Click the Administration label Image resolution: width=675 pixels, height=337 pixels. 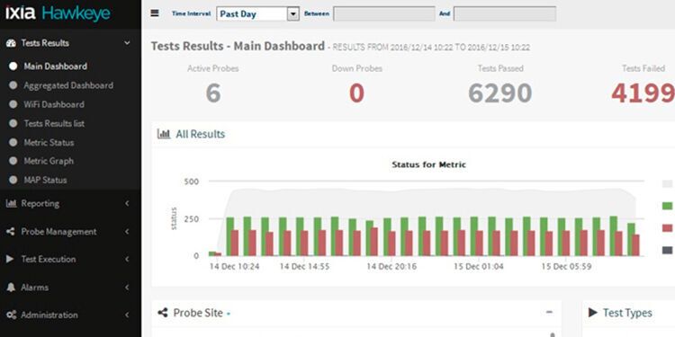click(x=49, y=315)
